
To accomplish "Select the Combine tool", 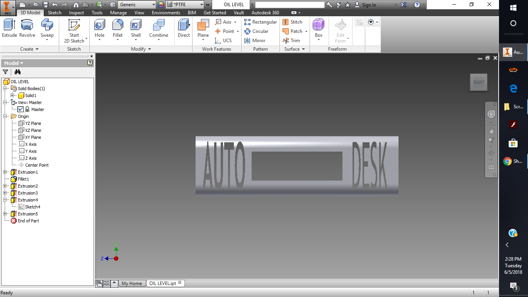I will pyautogui.click(x=159, y=29).
